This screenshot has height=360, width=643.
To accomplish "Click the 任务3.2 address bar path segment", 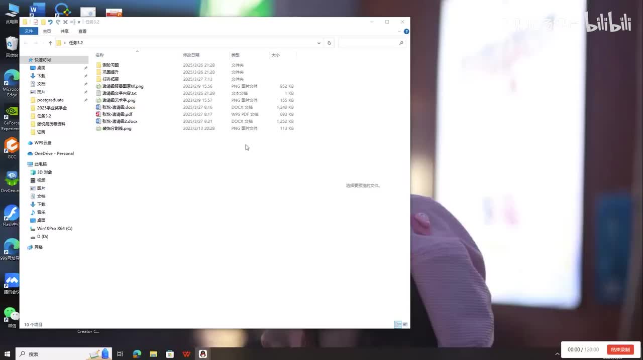I will [x=76, y=43].
